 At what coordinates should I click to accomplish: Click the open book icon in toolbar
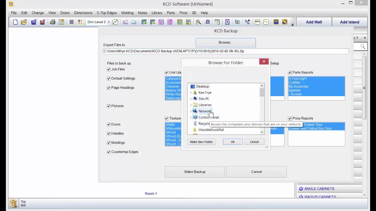coord(237,22)
